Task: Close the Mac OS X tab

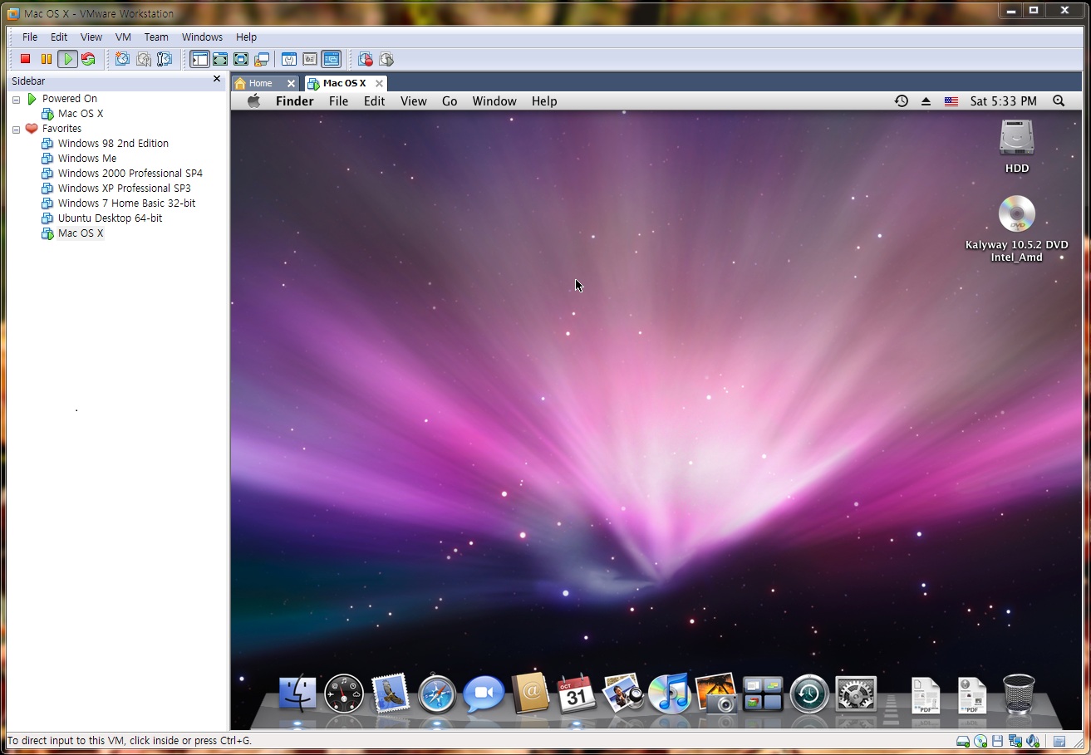Action: pos(379,83)
